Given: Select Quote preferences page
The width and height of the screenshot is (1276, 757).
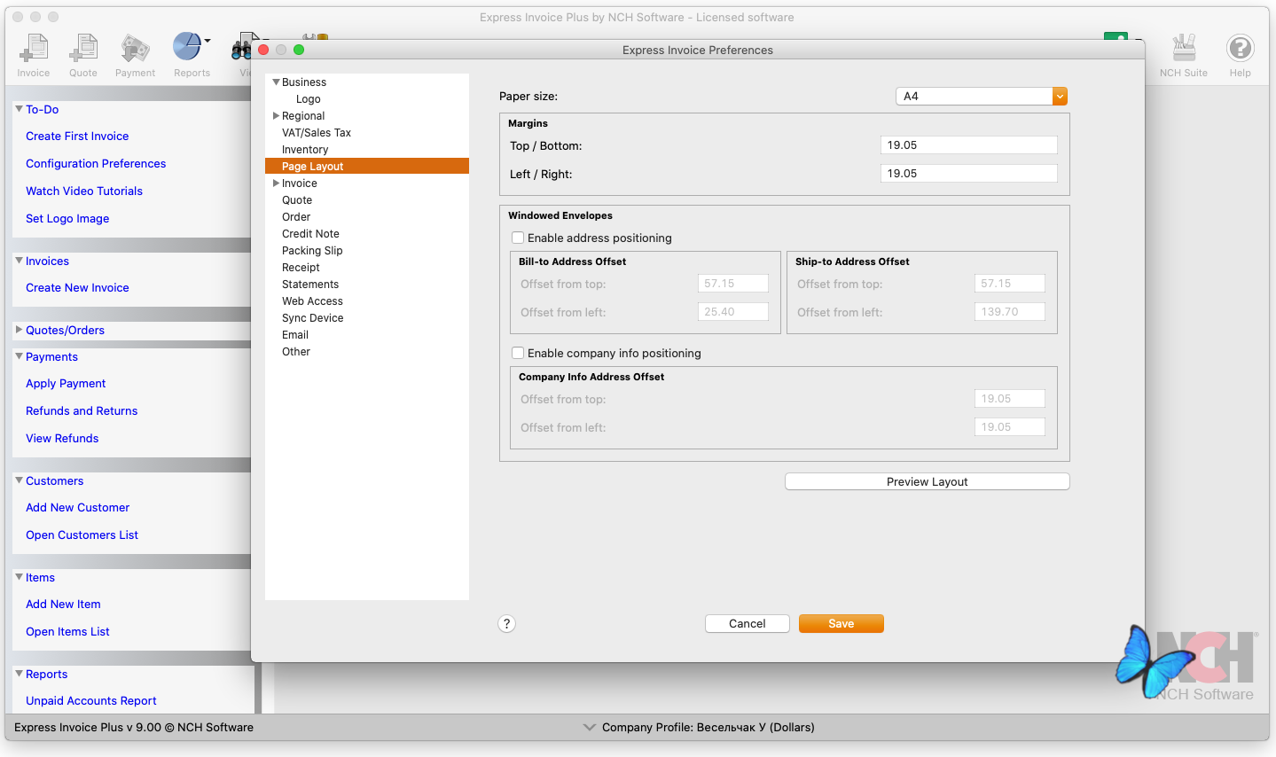Looking at the screenshot, I should tap(297, 200).
